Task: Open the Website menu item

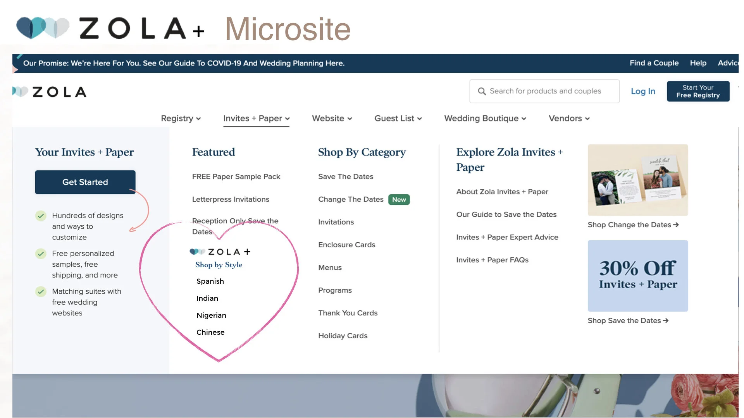Action: point(328,118)
